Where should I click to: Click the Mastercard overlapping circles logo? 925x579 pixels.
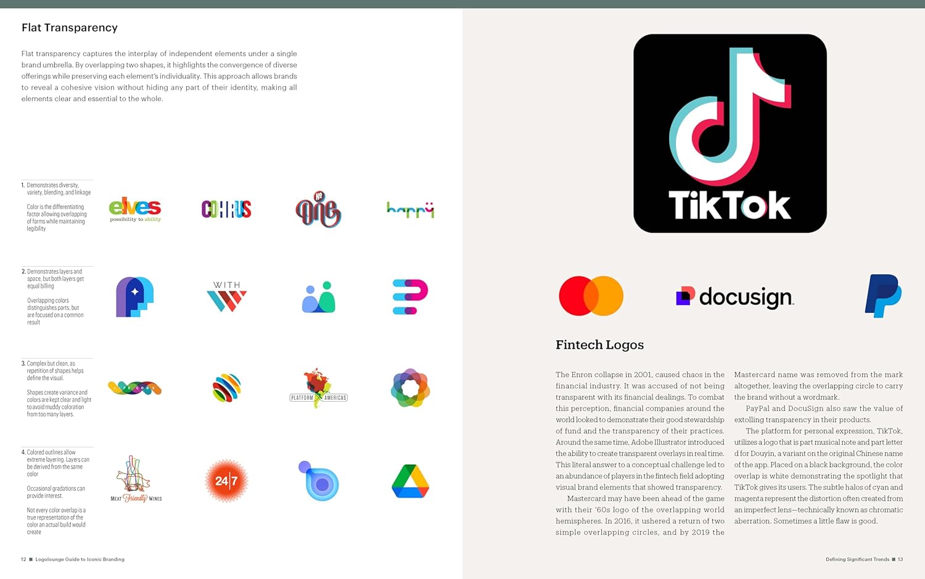click(x=591, y=296)
